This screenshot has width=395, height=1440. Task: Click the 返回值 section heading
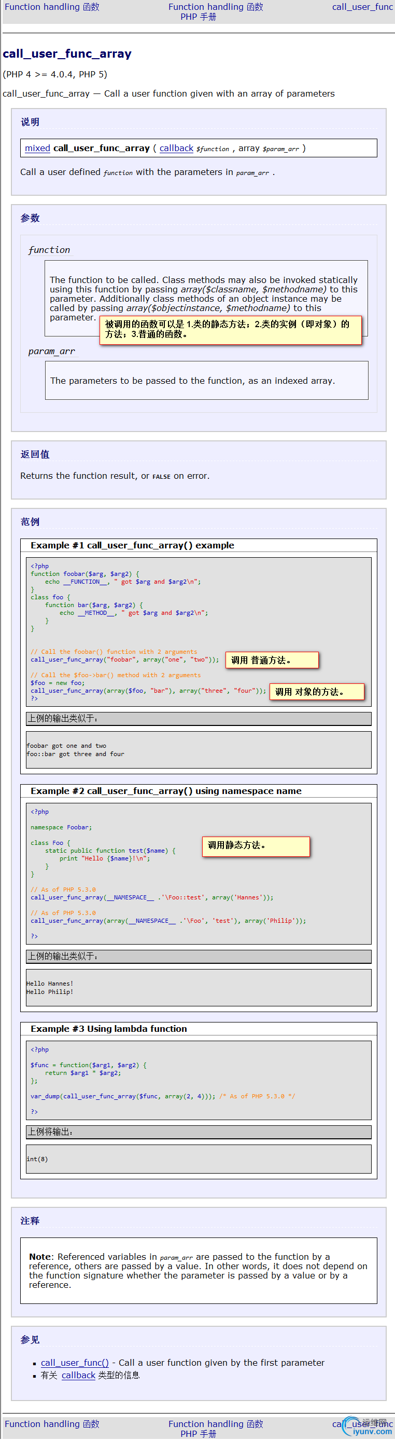35,454
